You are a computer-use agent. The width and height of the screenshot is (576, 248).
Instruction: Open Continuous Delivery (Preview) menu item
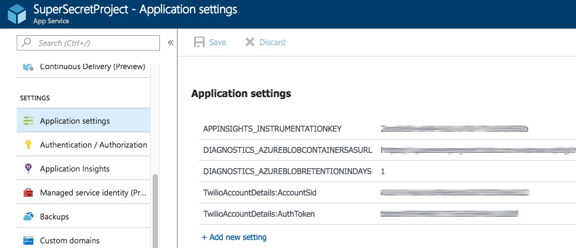point(83,66)
